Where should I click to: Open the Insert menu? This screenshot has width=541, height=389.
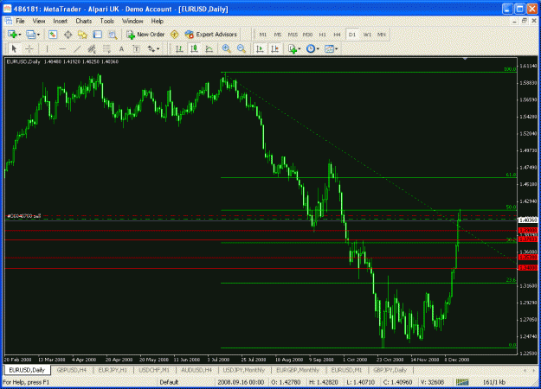60,21
